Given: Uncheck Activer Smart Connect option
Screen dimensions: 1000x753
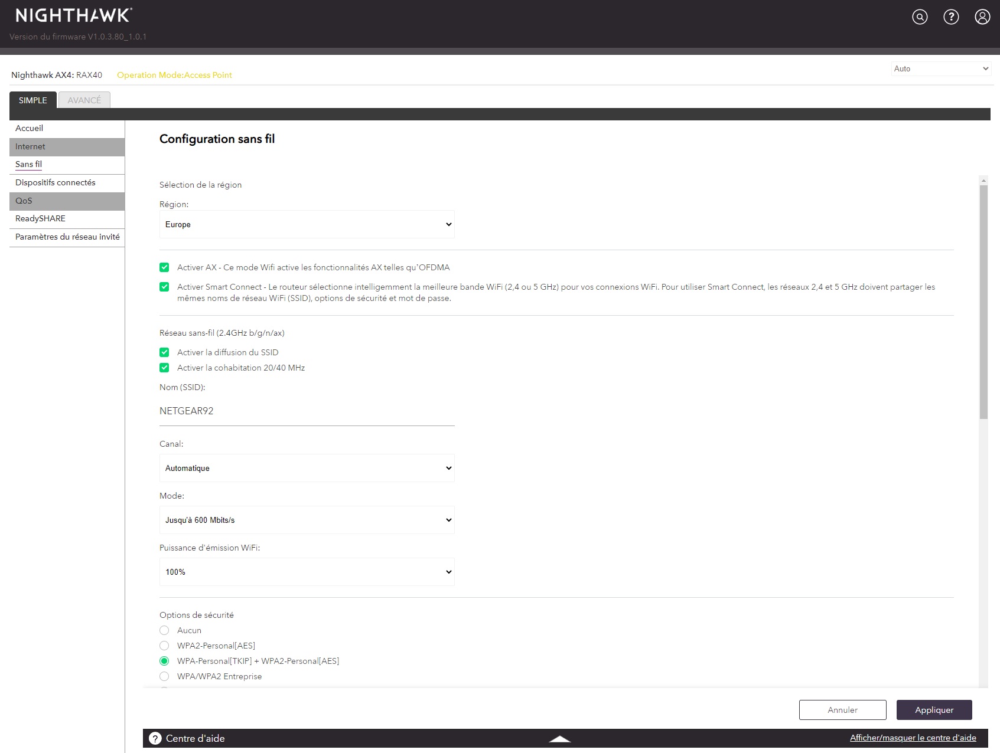Looking at the screenshot, I should 164,287.
